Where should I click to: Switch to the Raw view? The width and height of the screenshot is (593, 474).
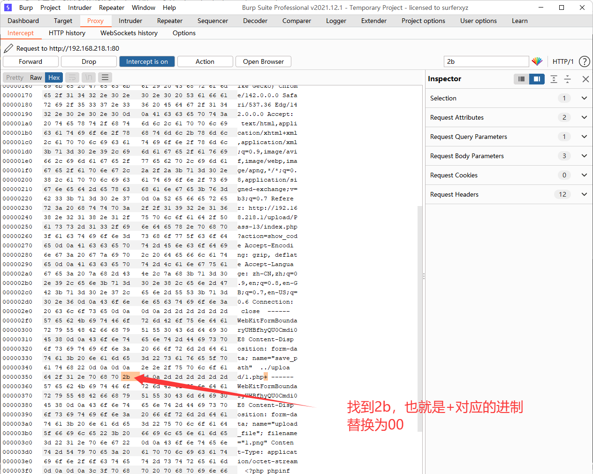coord(36,77)
